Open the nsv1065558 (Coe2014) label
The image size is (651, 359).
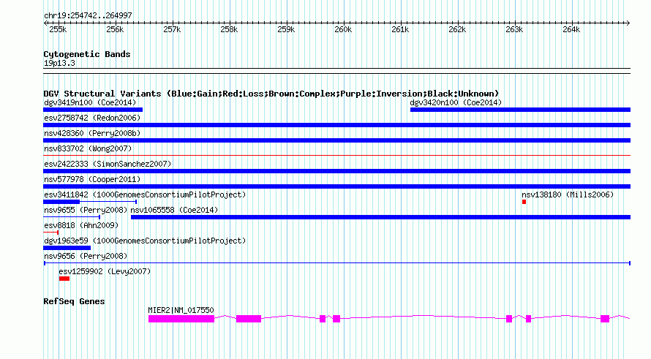pos(174,210)
